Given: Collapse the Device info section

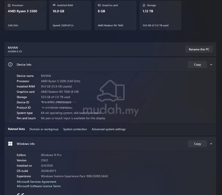Looking at the screenshot, I should coord(211,65).
